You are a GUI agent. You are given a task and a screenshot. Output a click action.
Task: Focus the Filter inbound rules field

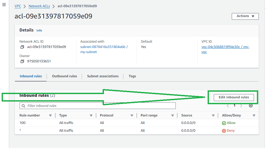click(x=98, y=106)
